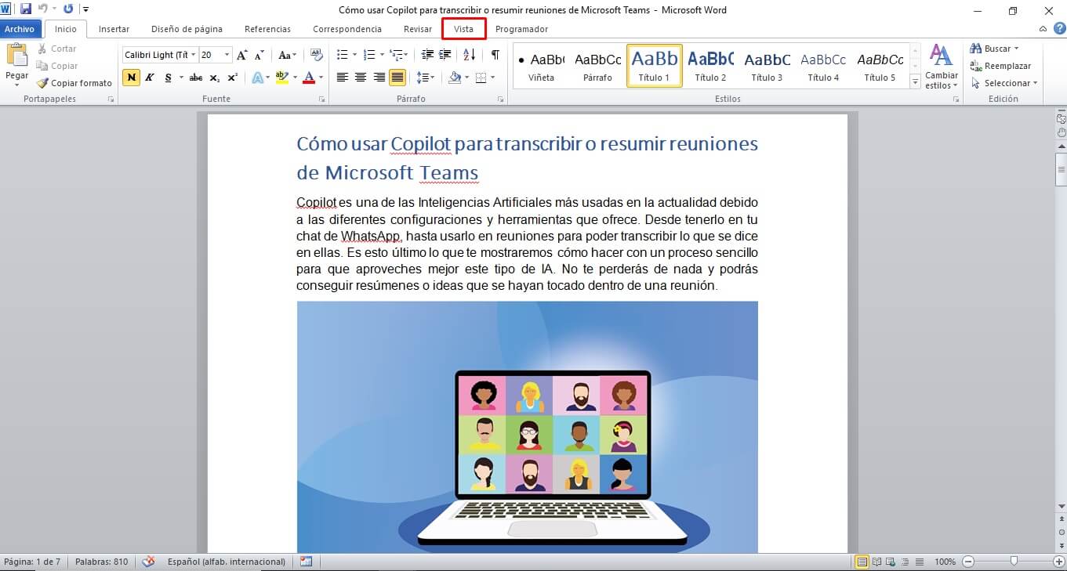This screenshot has height=571, width=1067.
Task: Open line spacing dropdown
Action: (426, 78)
